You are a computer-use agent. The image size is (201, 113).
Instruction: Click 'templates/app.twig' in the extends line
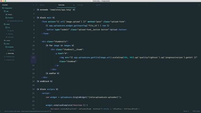[x=61, y=10]
